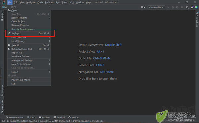Viewport: 199px width, 123px height.
Task: Open the Window menu
Action: 80,2
